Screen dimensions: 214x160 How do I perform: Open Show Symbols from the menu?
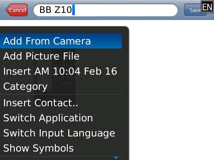pyautogui.click(x=61, y=148)
